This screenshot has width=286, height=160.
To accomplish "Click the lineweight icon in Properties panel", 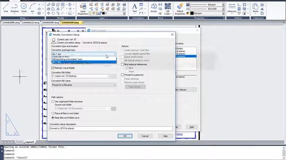I will (188, 4).
